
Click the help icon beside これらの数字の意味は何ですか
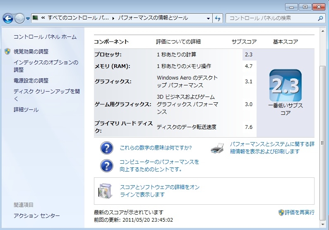[x=107, y=148]
